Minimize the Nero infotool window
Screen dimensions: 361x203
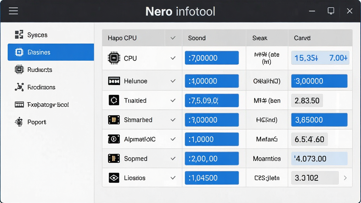[312, 11]
